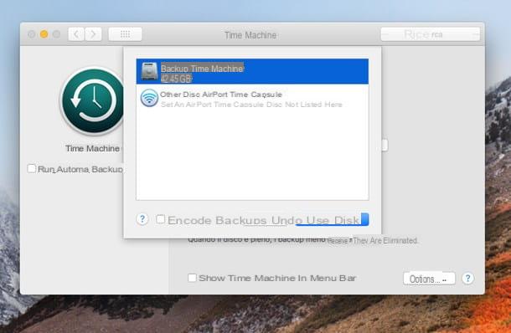Go forward with the right chevron button

(93, 34)
